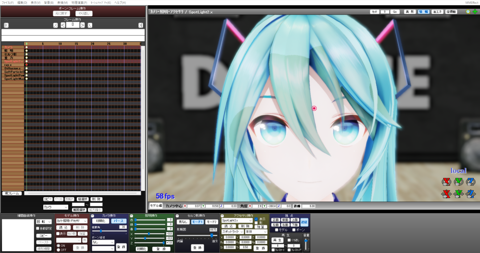This screenshot has width=480, height=253.
Task: Click the blue Z rotation axis icon
Action: pos(470,182)
